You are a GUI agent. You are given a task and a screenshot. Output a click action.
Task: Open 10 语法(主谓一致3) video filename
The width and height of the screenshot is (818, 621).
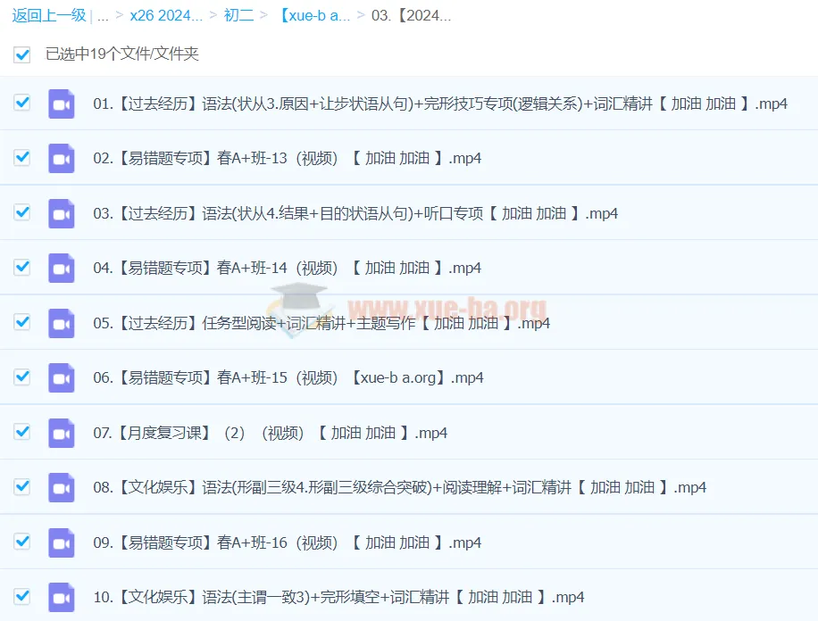338,598
